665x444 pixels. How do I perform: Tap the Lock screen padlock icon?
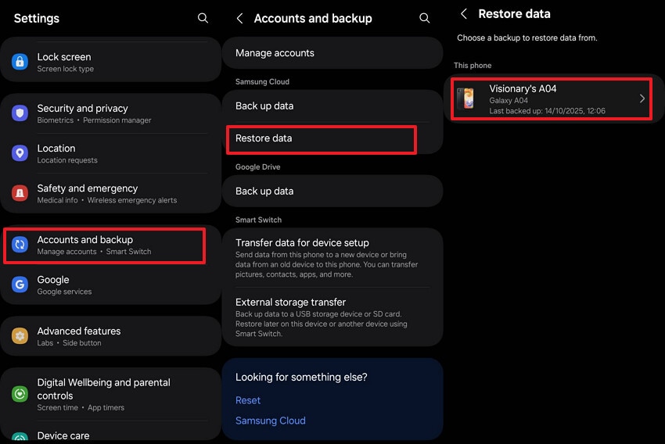point(20,62)
